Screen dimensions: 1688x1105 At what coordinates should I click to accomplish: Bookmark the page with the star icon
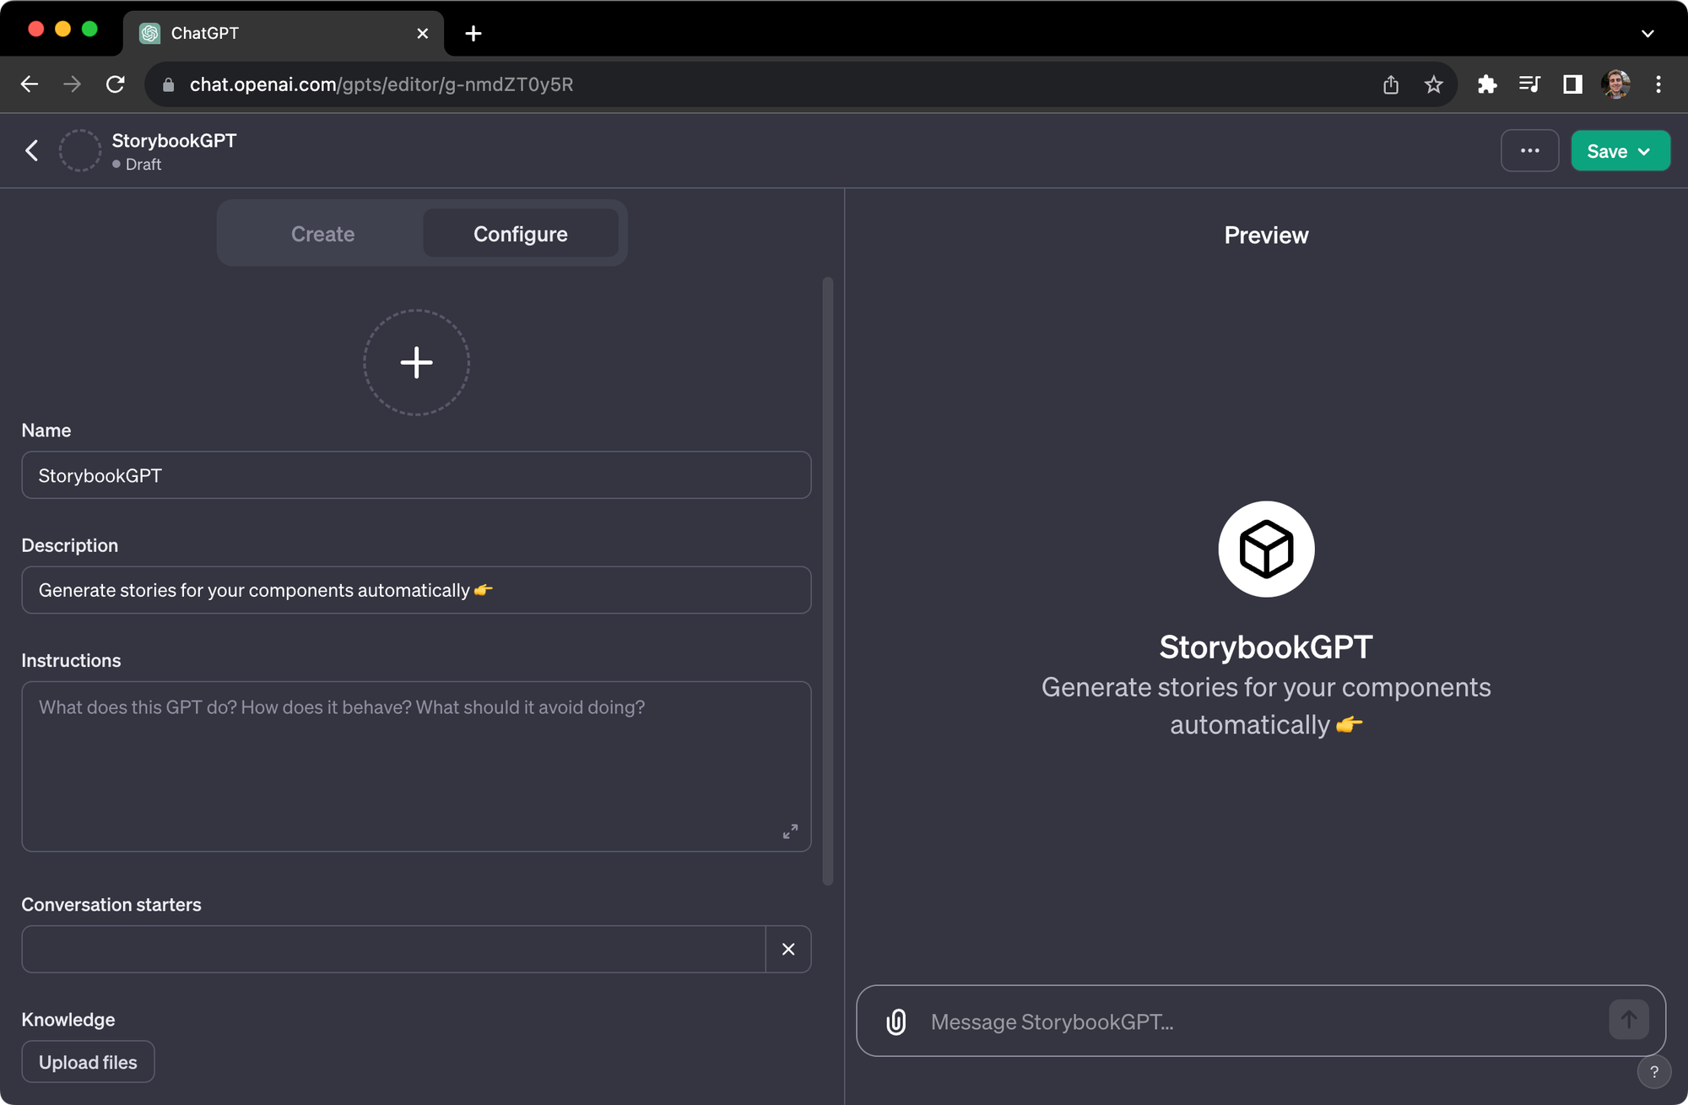1434,84
